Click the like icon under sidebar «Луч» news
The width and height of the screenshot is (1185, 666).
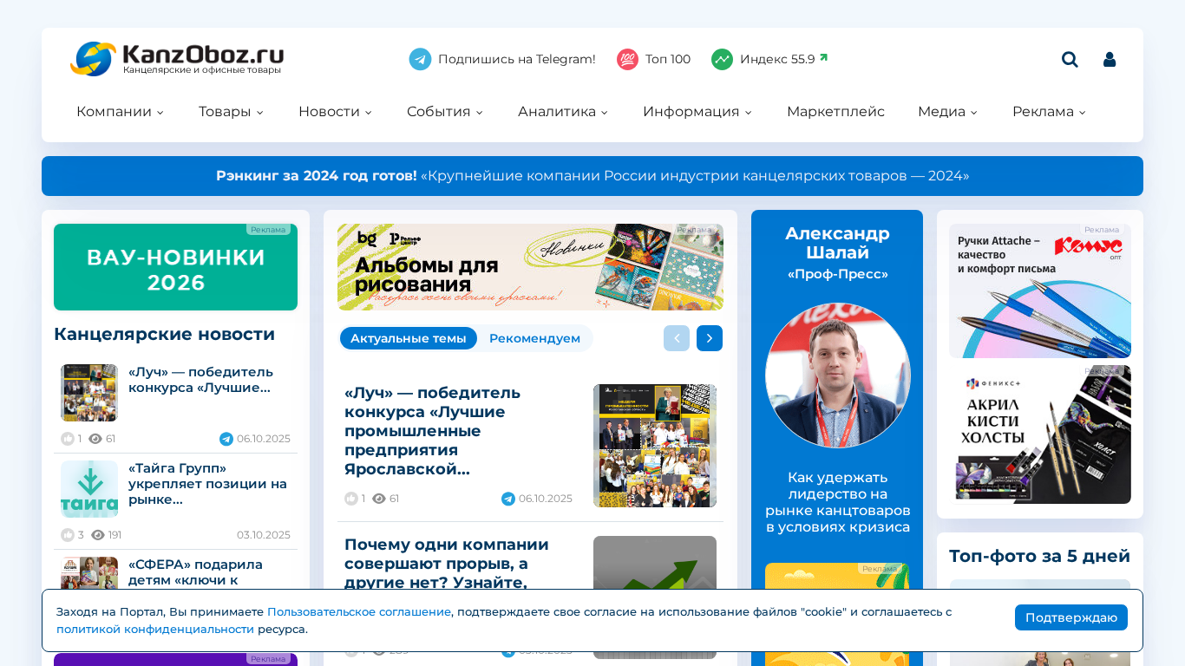tap(68, 439)
